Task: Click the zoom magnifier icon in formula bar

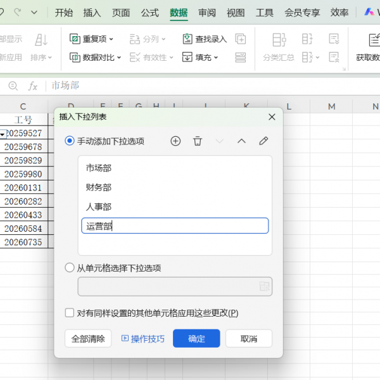Action: [13, 86]
